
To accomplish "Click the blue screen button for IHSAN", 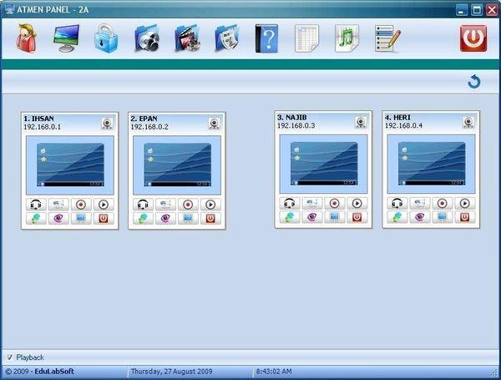I will pyautogui.click(x=81, y=217).
